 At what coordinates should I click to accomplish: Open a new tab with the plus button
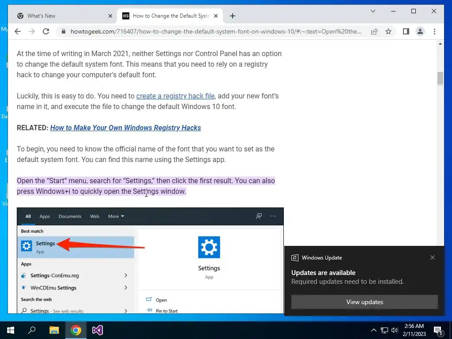tap(233, 16)
